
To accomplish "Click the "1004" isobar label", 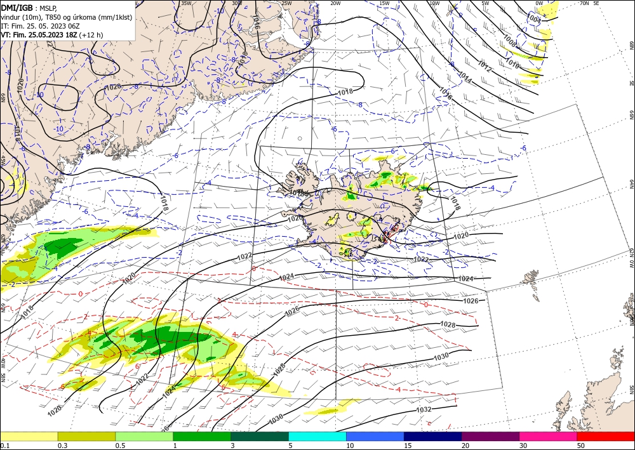I will (x=535, y=18).
